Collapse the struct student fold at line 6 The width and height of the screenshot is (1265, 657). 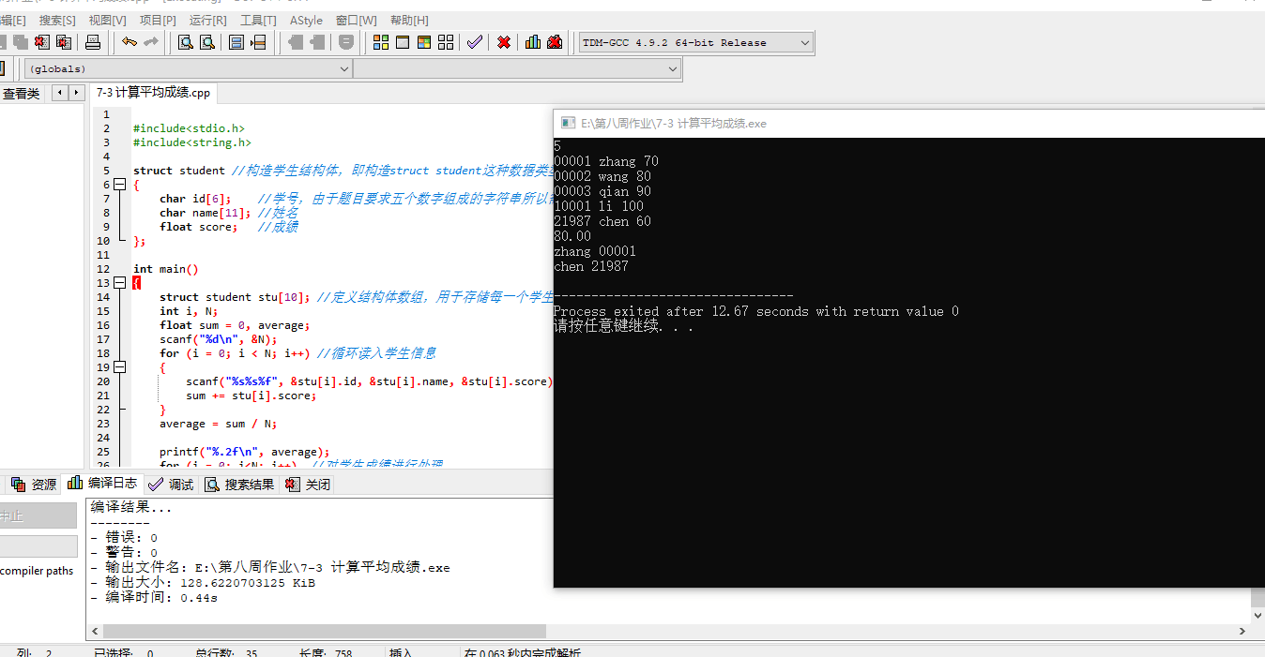click(x=119, y=185)
